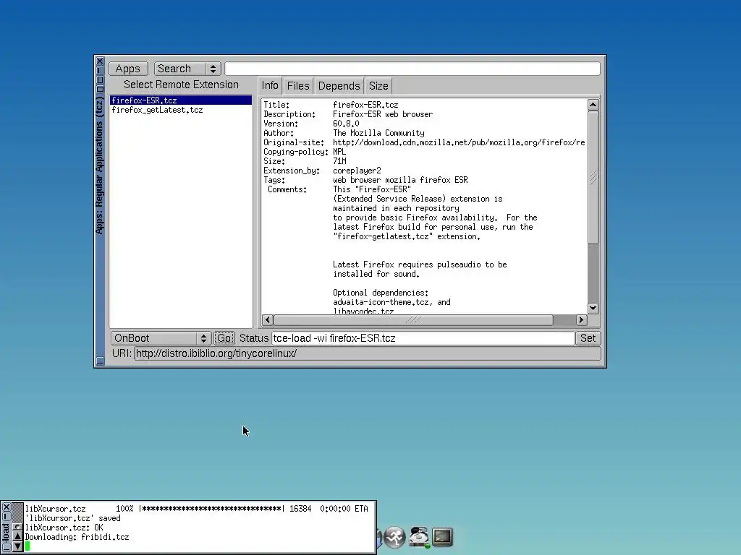Maximize the Apps window via square icon
The width and height of the screenshot is (741, 555).
coord(100,79)
